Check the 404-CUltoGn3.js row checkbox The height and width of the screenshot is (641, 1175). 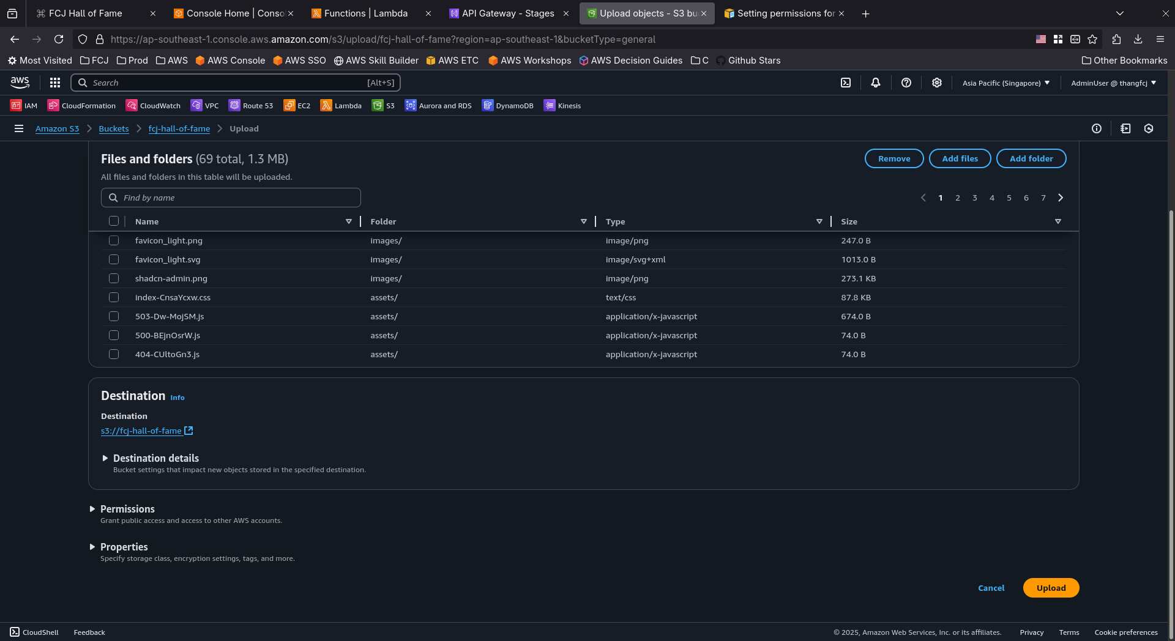coord(114,354)
